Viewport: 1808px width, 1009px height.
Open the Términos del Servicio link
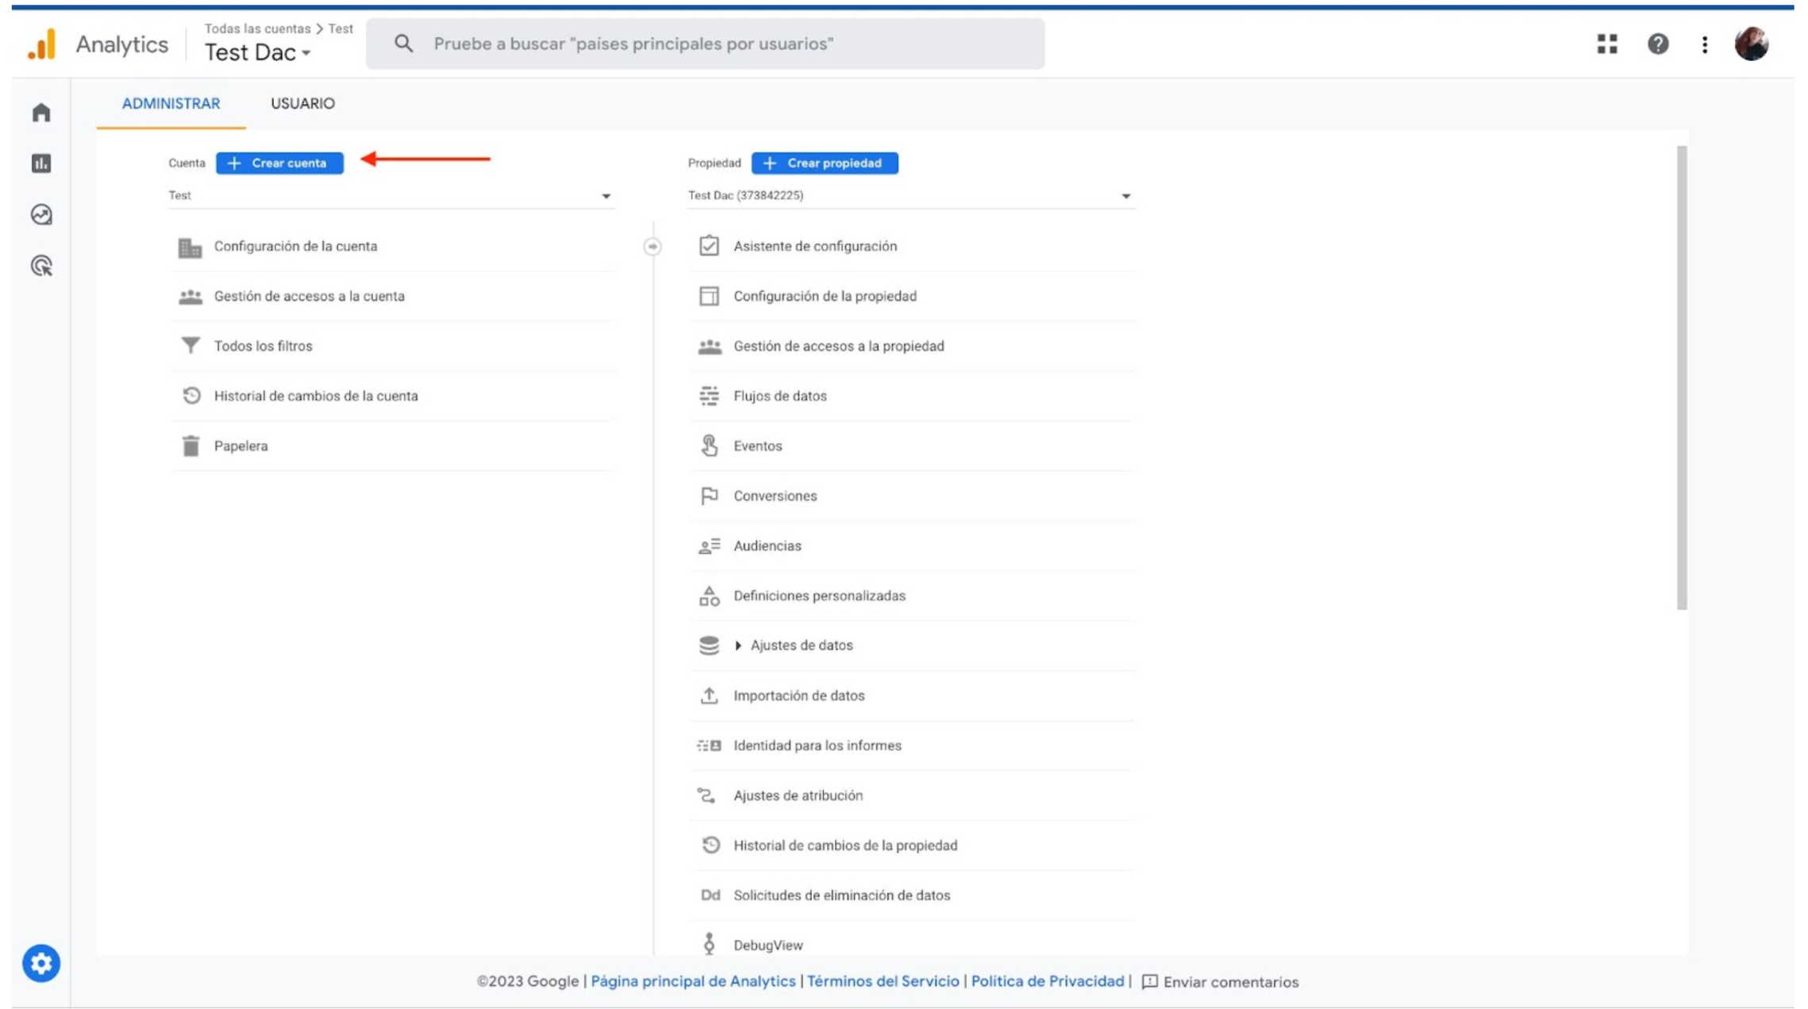pos(883,981)
